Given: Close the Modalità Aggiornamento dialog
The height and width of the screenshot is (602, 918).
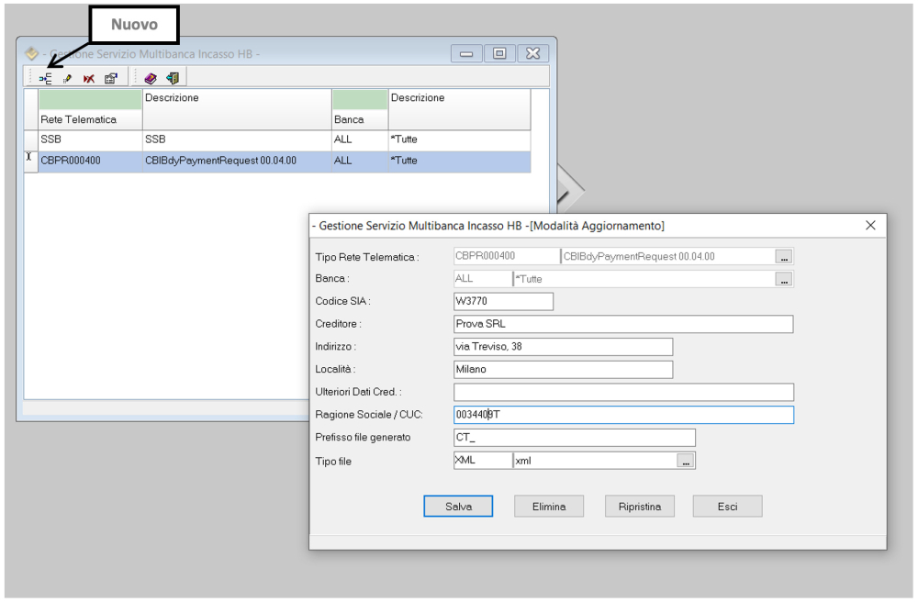Looking at the screenshot, I should click(x=870, y=226).
